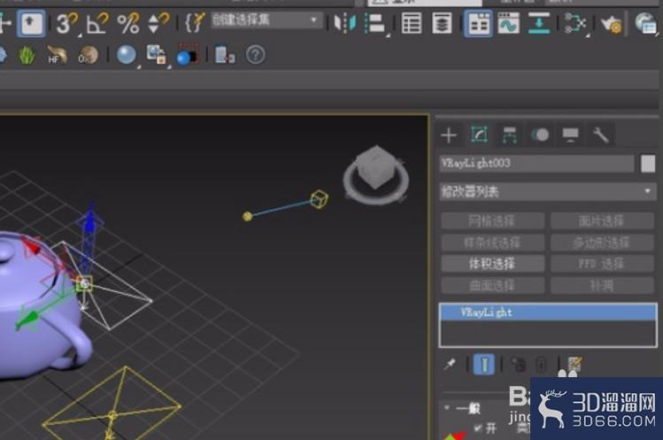This screenshot has width=663, height=440.
Task: Select the yellow light target cube
Action: point(319,199)
